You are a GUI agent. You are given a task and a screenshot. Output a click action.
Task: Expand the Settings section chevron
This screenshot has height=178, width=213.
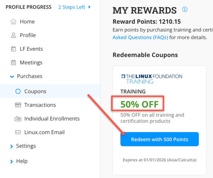[12, 146]
